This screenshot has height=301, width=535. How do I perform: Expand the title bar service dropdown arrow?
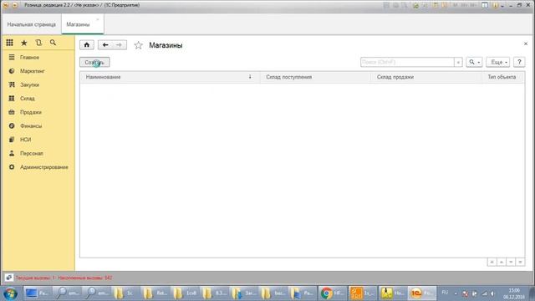point(502,6)
